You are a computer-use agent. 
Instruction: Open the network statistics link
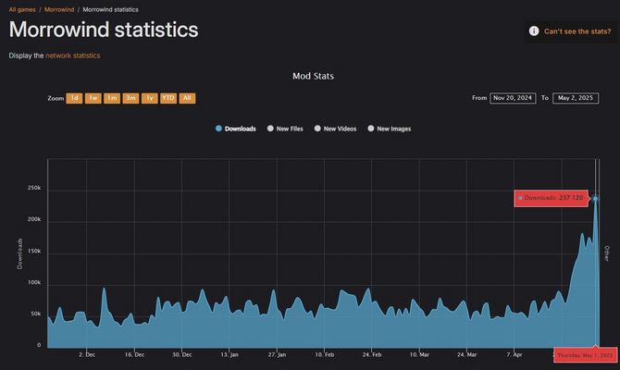pos(73,55)
